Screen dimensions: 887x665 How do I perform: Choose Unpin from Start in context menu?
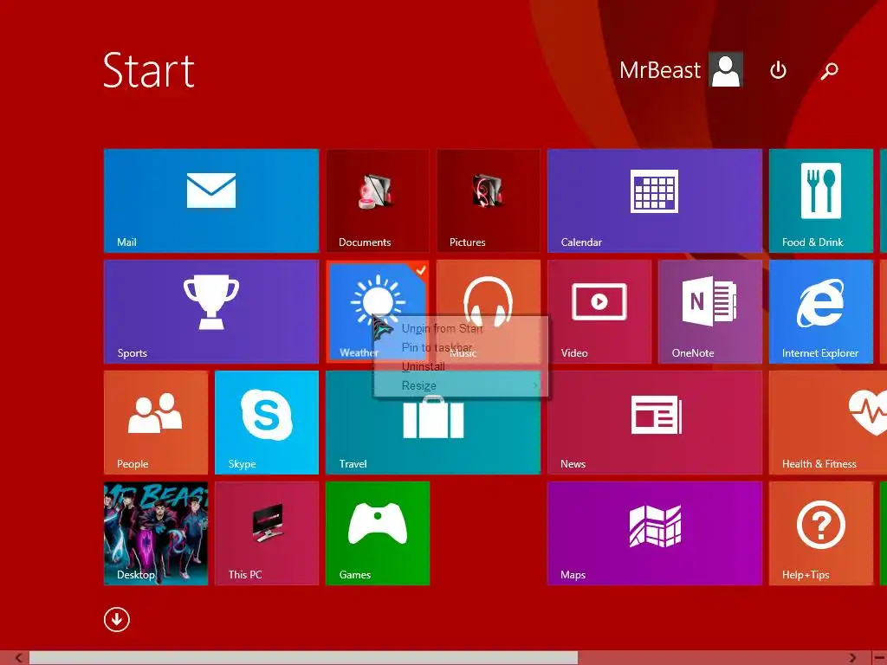461,328
